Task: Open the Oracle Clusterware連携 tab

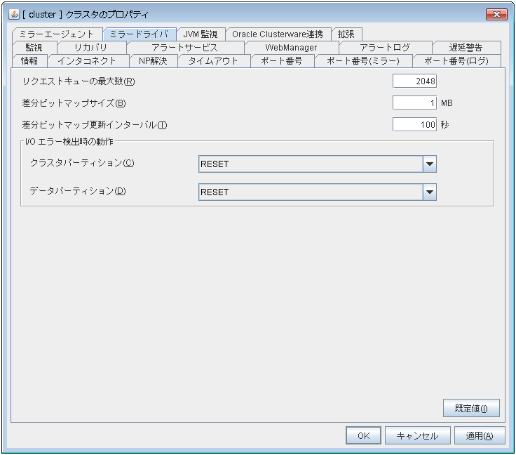Action: (x=278, y=34)
